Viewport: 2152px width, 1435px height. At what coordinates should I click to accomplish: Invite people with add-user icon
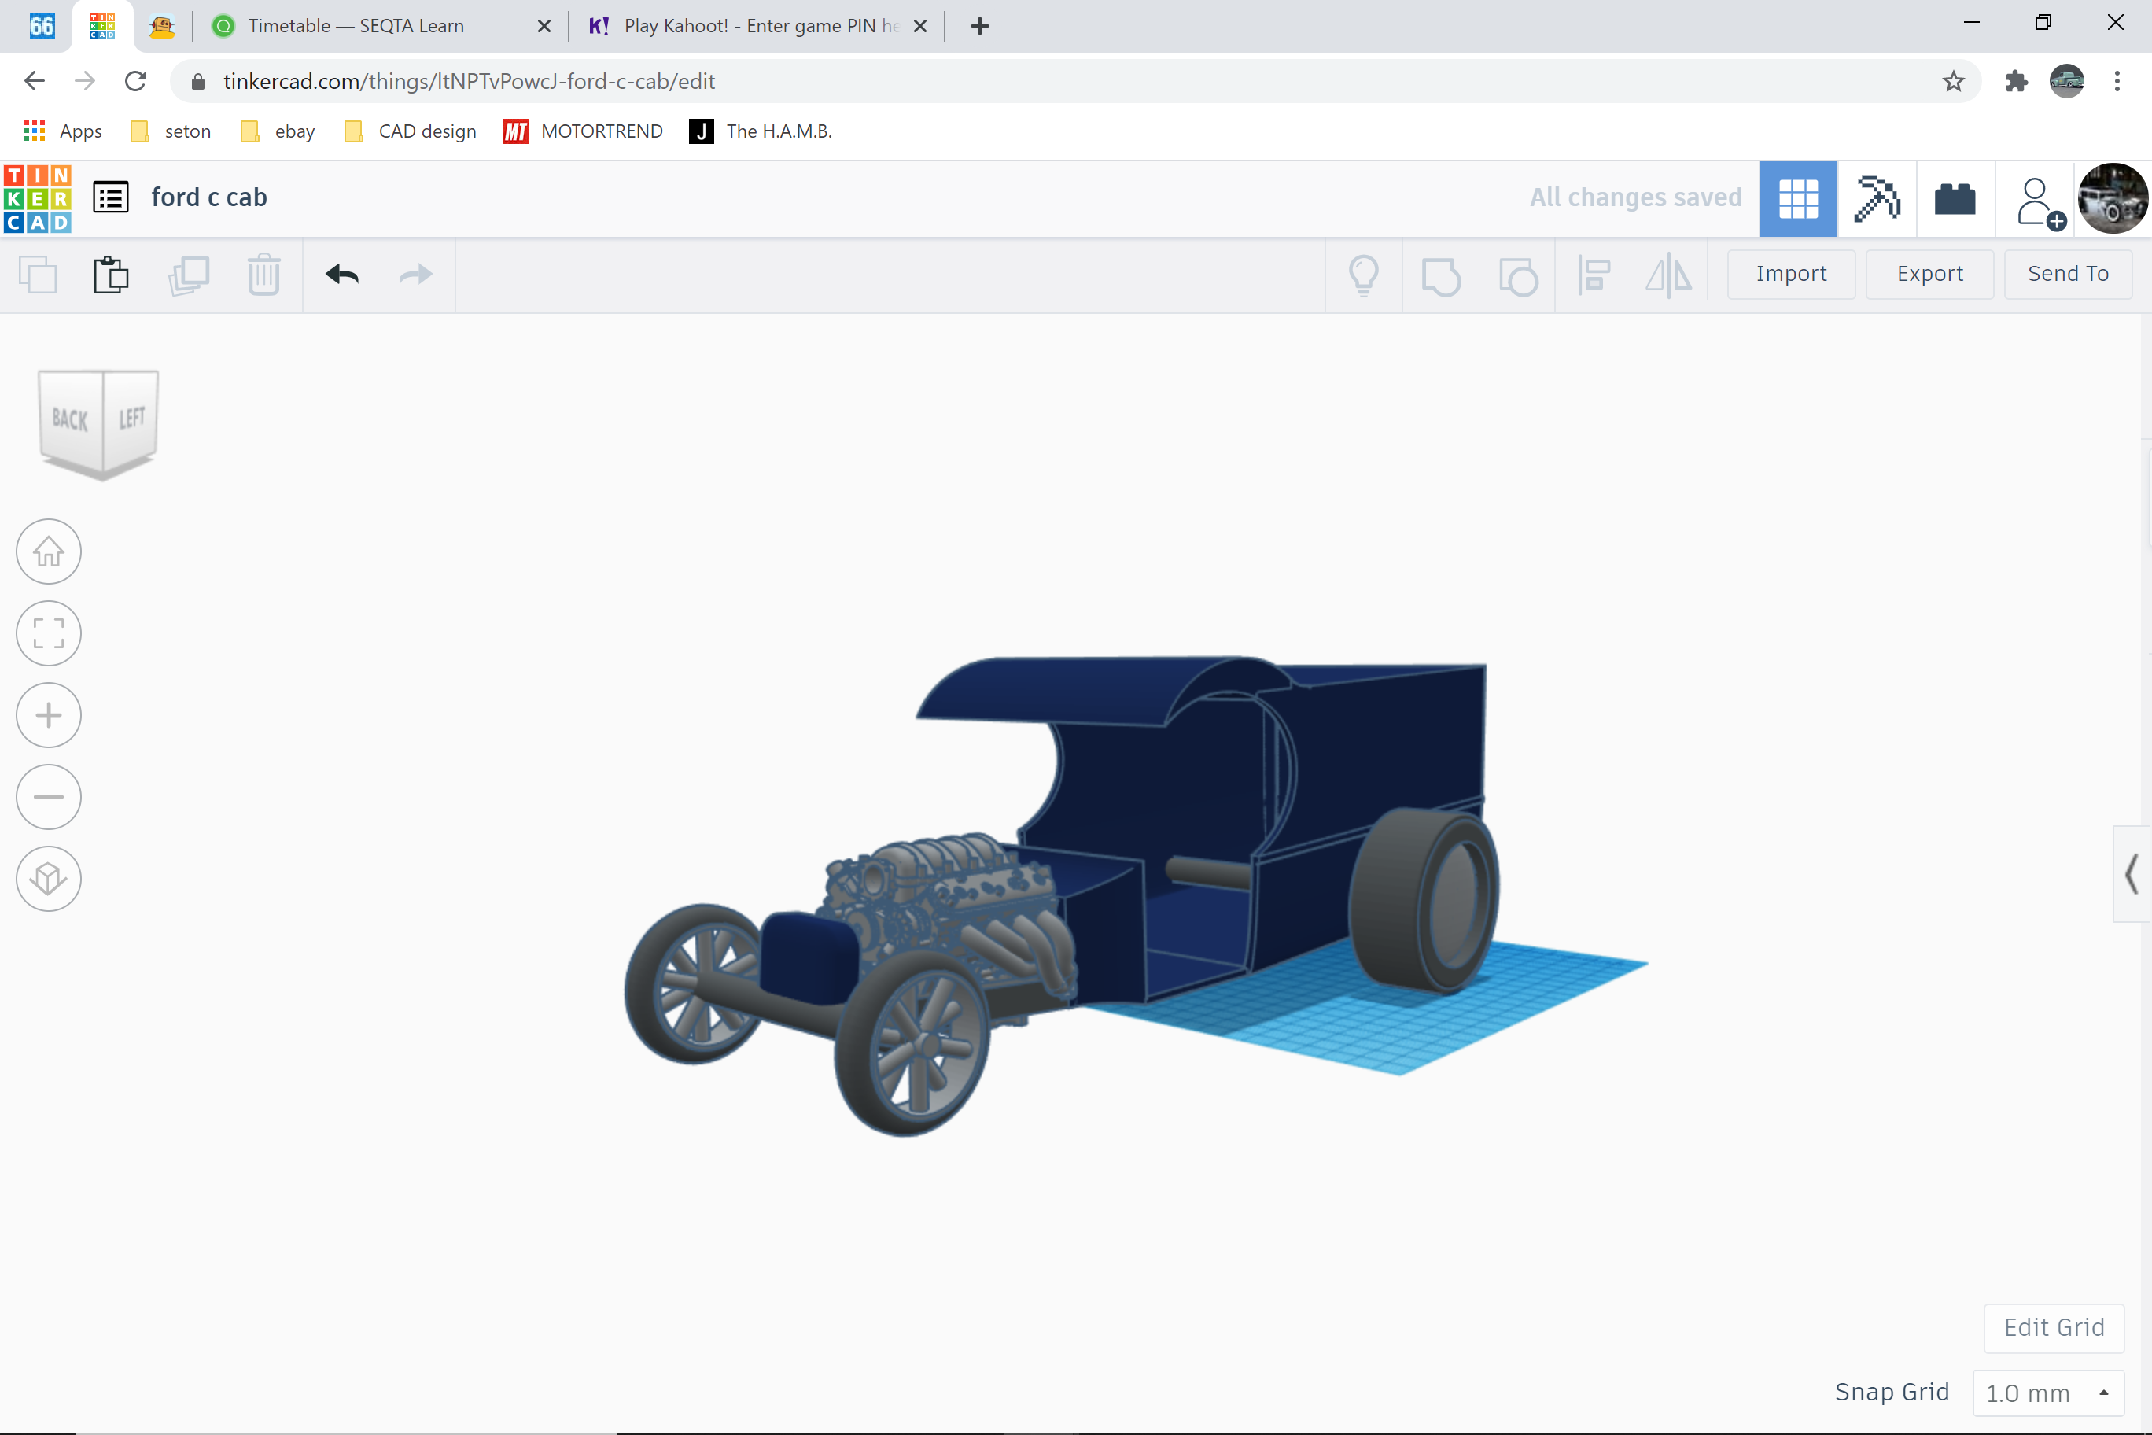coord(2040,202)
